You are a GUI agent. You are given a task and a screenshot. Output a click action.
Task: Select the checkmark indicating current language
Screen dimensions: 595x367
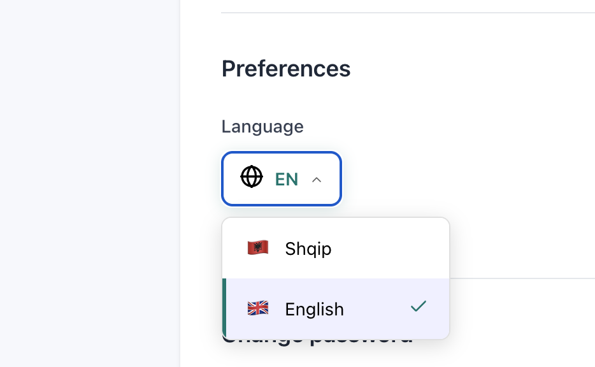pos(419,306)
